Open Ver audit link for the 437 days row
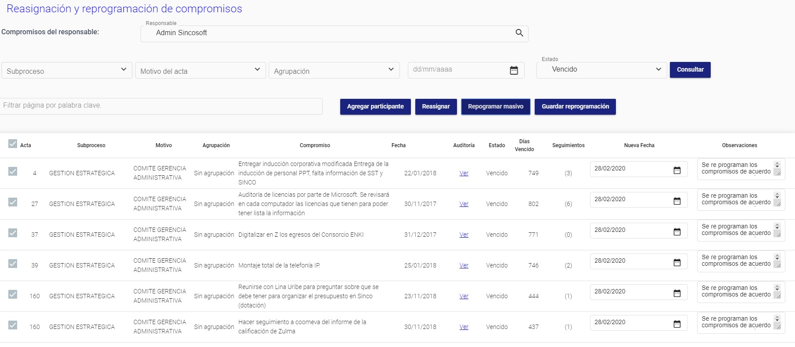The height and width of the screenshot is (347, 795). (464, 327)
